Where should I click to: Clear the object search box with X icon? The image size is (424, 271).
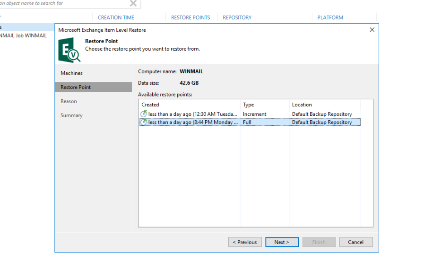point(133,4)
